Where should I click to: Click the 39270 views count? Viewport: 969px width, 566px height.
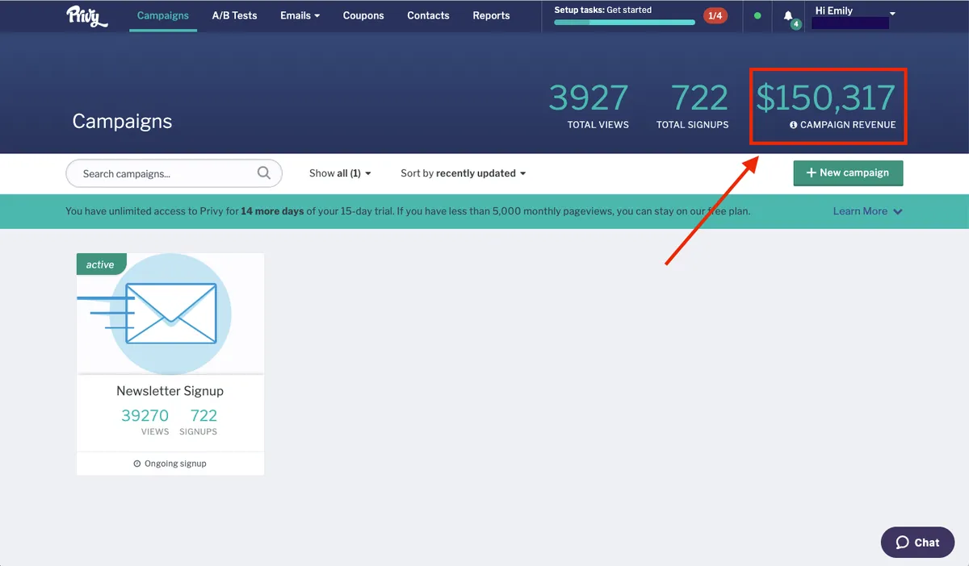(x=145, y=415)
